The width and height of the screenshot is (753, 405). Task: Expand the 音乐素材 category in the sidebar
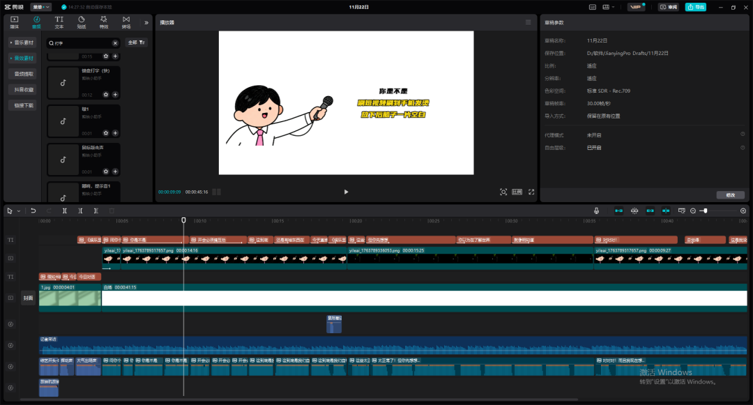coord(23,43)
